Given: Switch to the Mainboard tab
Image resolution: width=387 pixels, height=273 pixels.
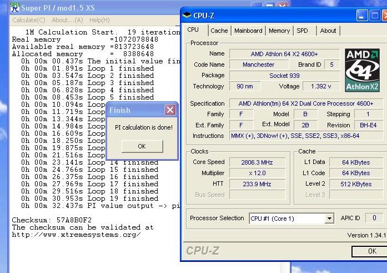Looking at the screenshot, I should click(248, 31).
